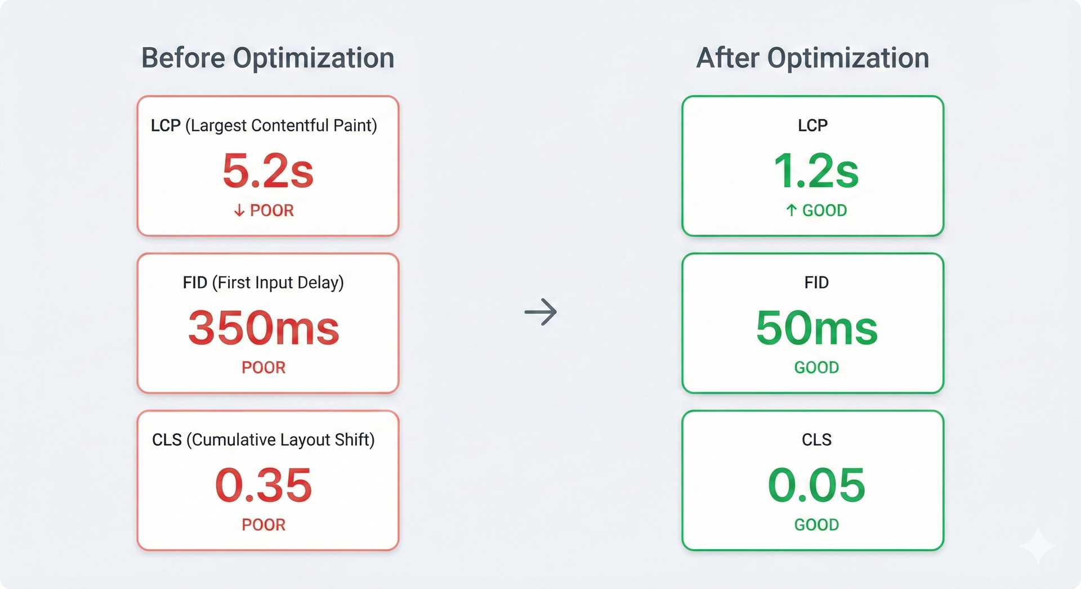The height and width of the screenshot is (589, 1081).
Task: Select the red 5.2s LCP value
Action: pos(267,171)
